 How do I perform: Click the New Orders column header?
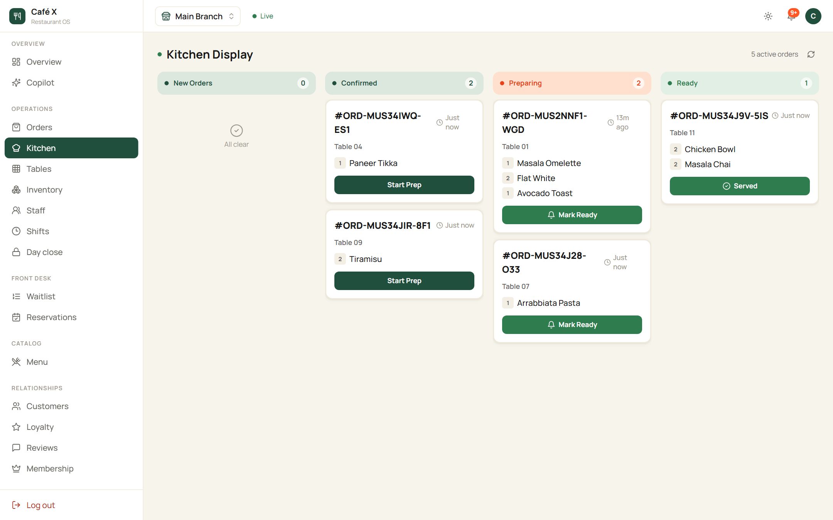236,83
